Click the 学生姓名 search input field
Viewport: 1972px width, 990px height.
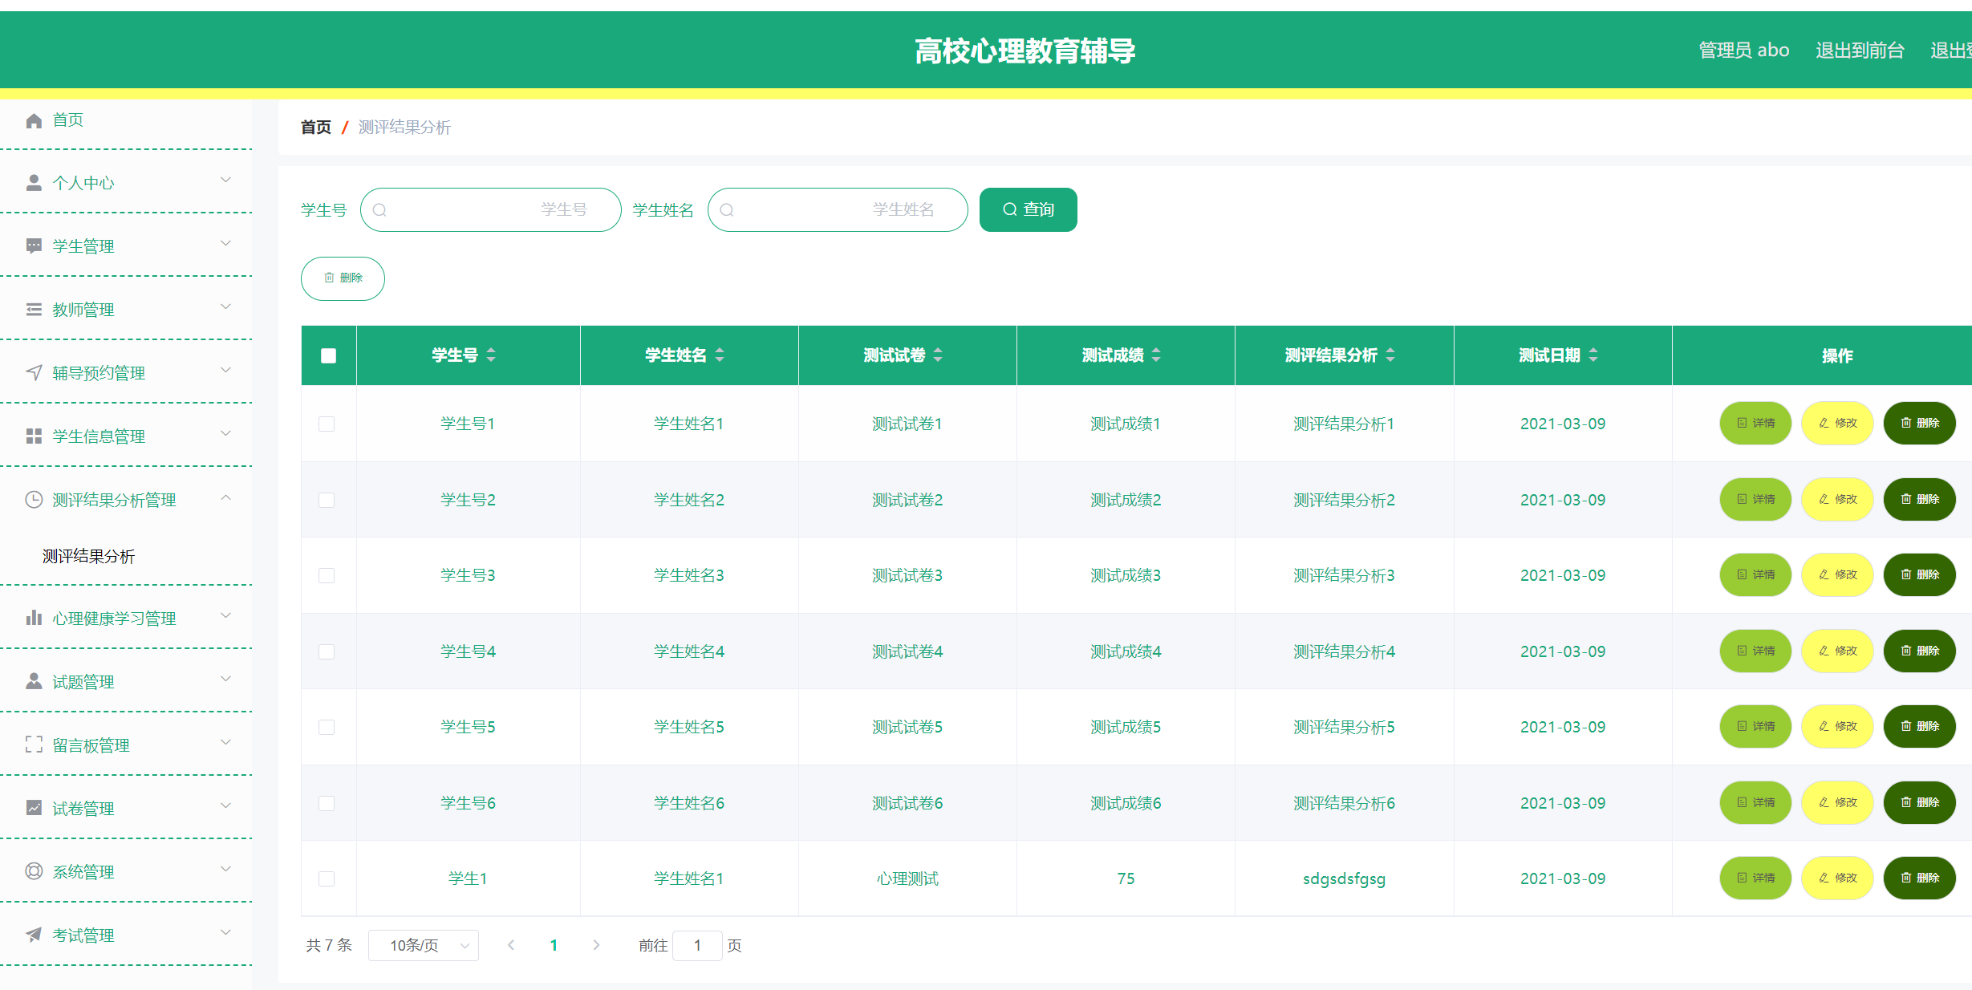click(x=838, y=210)
